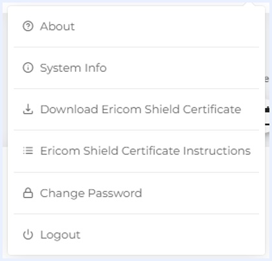Click the power icon next to Logout
This screenshot has width=272, height=261.
(x=28, y=234)
